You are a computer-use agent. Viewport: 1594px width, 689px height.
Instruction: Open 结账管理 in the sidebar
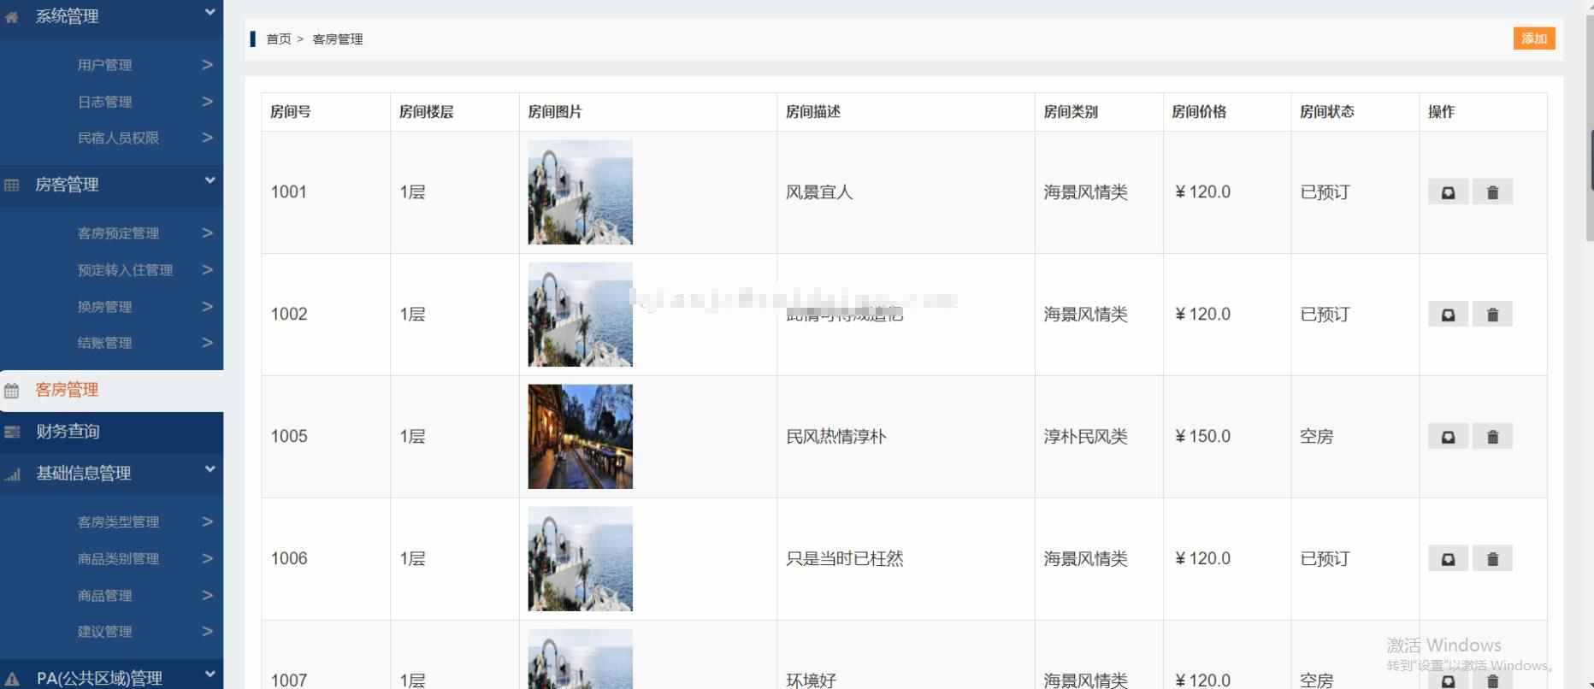104,343
